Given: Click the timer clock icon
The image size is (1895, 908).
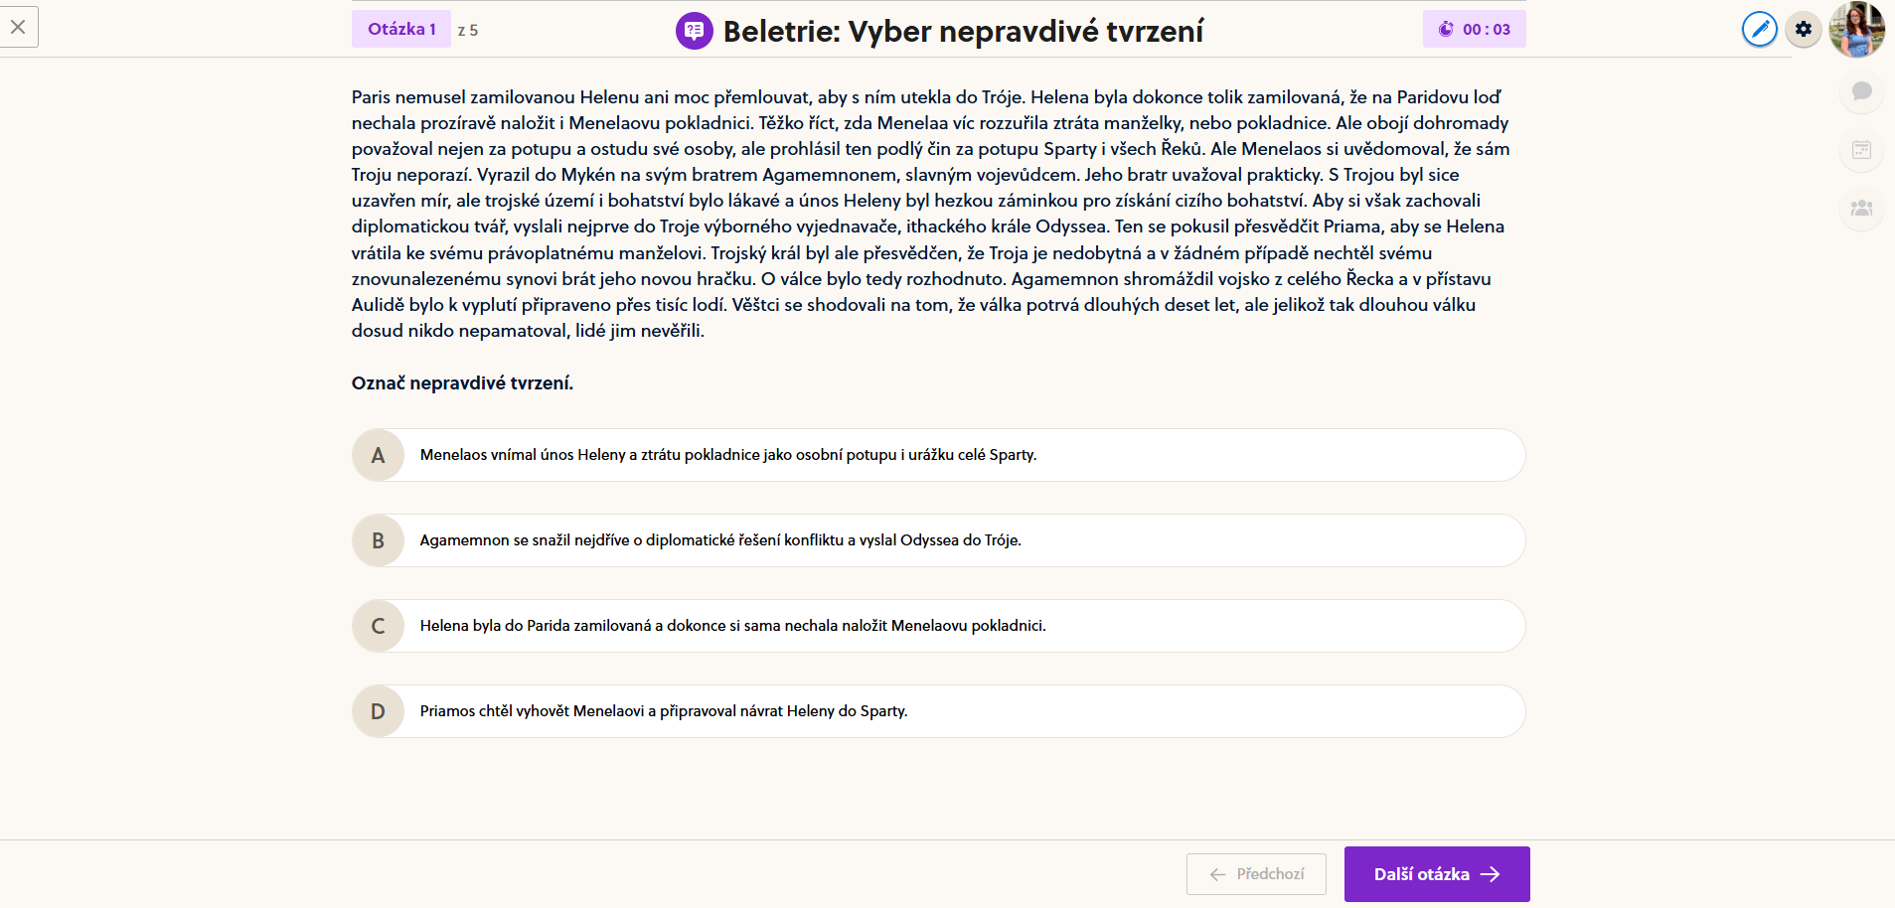Looking at the screenshot, I should click(x=1446, y=30).
